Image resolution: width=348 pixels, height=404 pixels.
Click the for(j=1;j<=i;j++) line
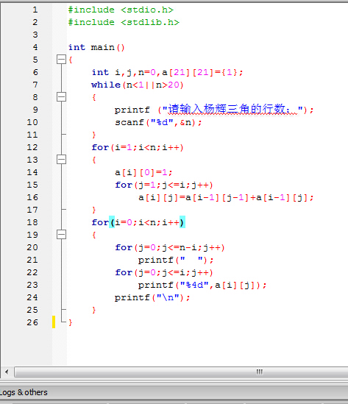click(164, 185)
